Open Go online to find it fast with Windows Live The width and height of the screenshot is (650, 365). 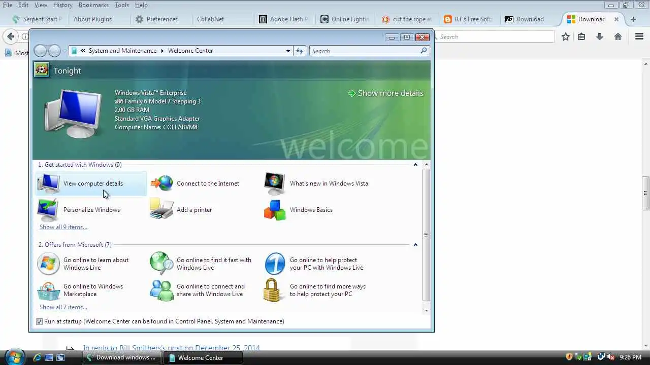[x=201, y=264]
